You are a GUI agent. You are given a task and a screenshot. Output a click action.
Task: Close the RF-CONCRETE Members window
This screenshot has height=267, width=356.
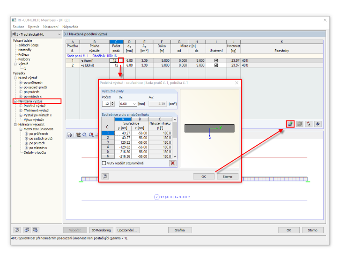click(325, 20)
